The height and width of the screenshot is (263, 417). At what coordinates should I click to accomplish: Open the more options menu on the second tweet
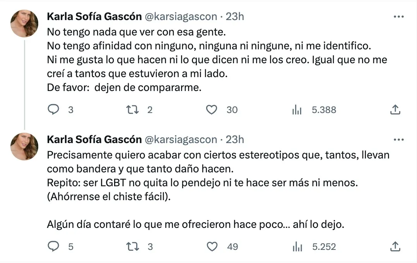coord(398,139)
